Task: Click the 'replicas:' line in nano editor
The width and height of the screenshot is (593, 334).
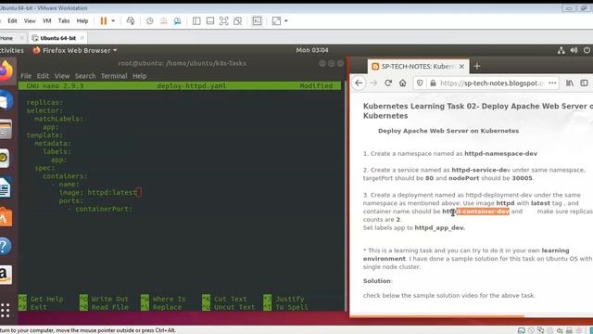Action: (x=44, y=102)
